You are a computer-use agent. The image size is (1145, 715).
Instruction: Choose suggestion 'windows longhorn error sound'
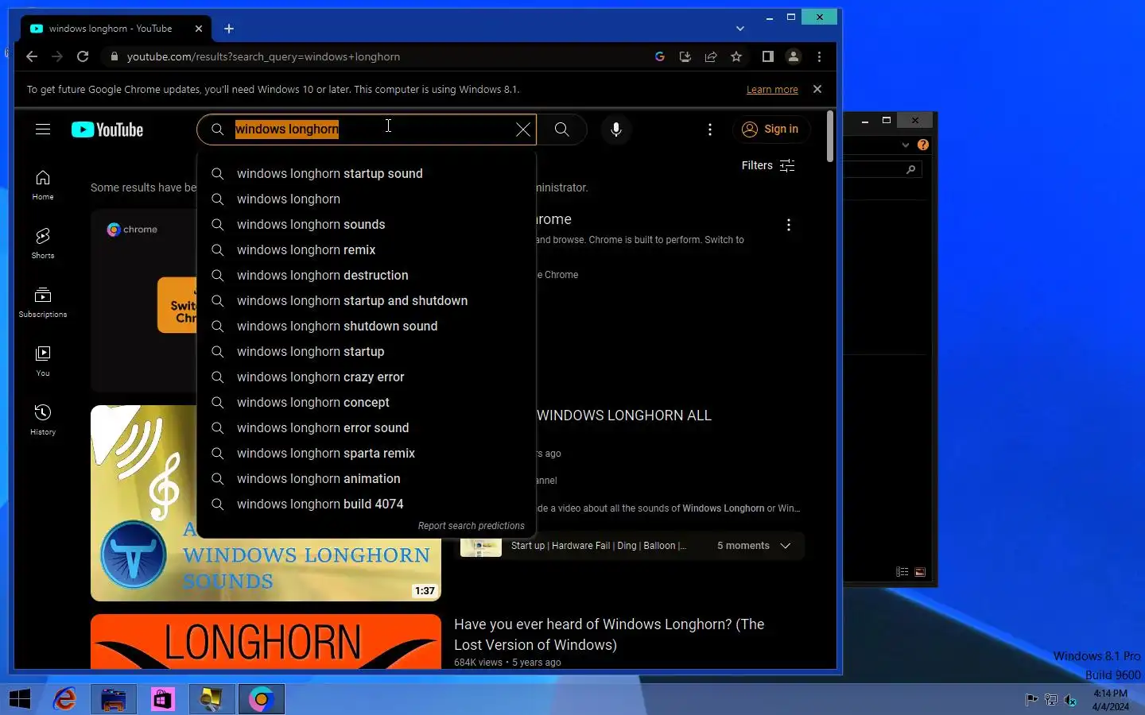tap(367, 427)
